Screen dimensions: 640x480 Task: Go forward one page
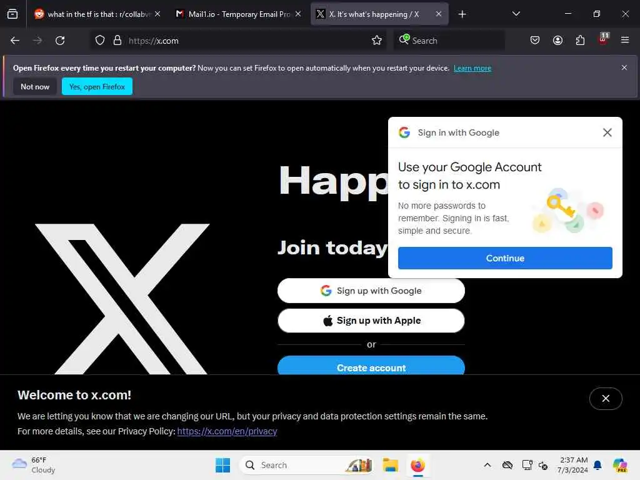click(37, 41)
